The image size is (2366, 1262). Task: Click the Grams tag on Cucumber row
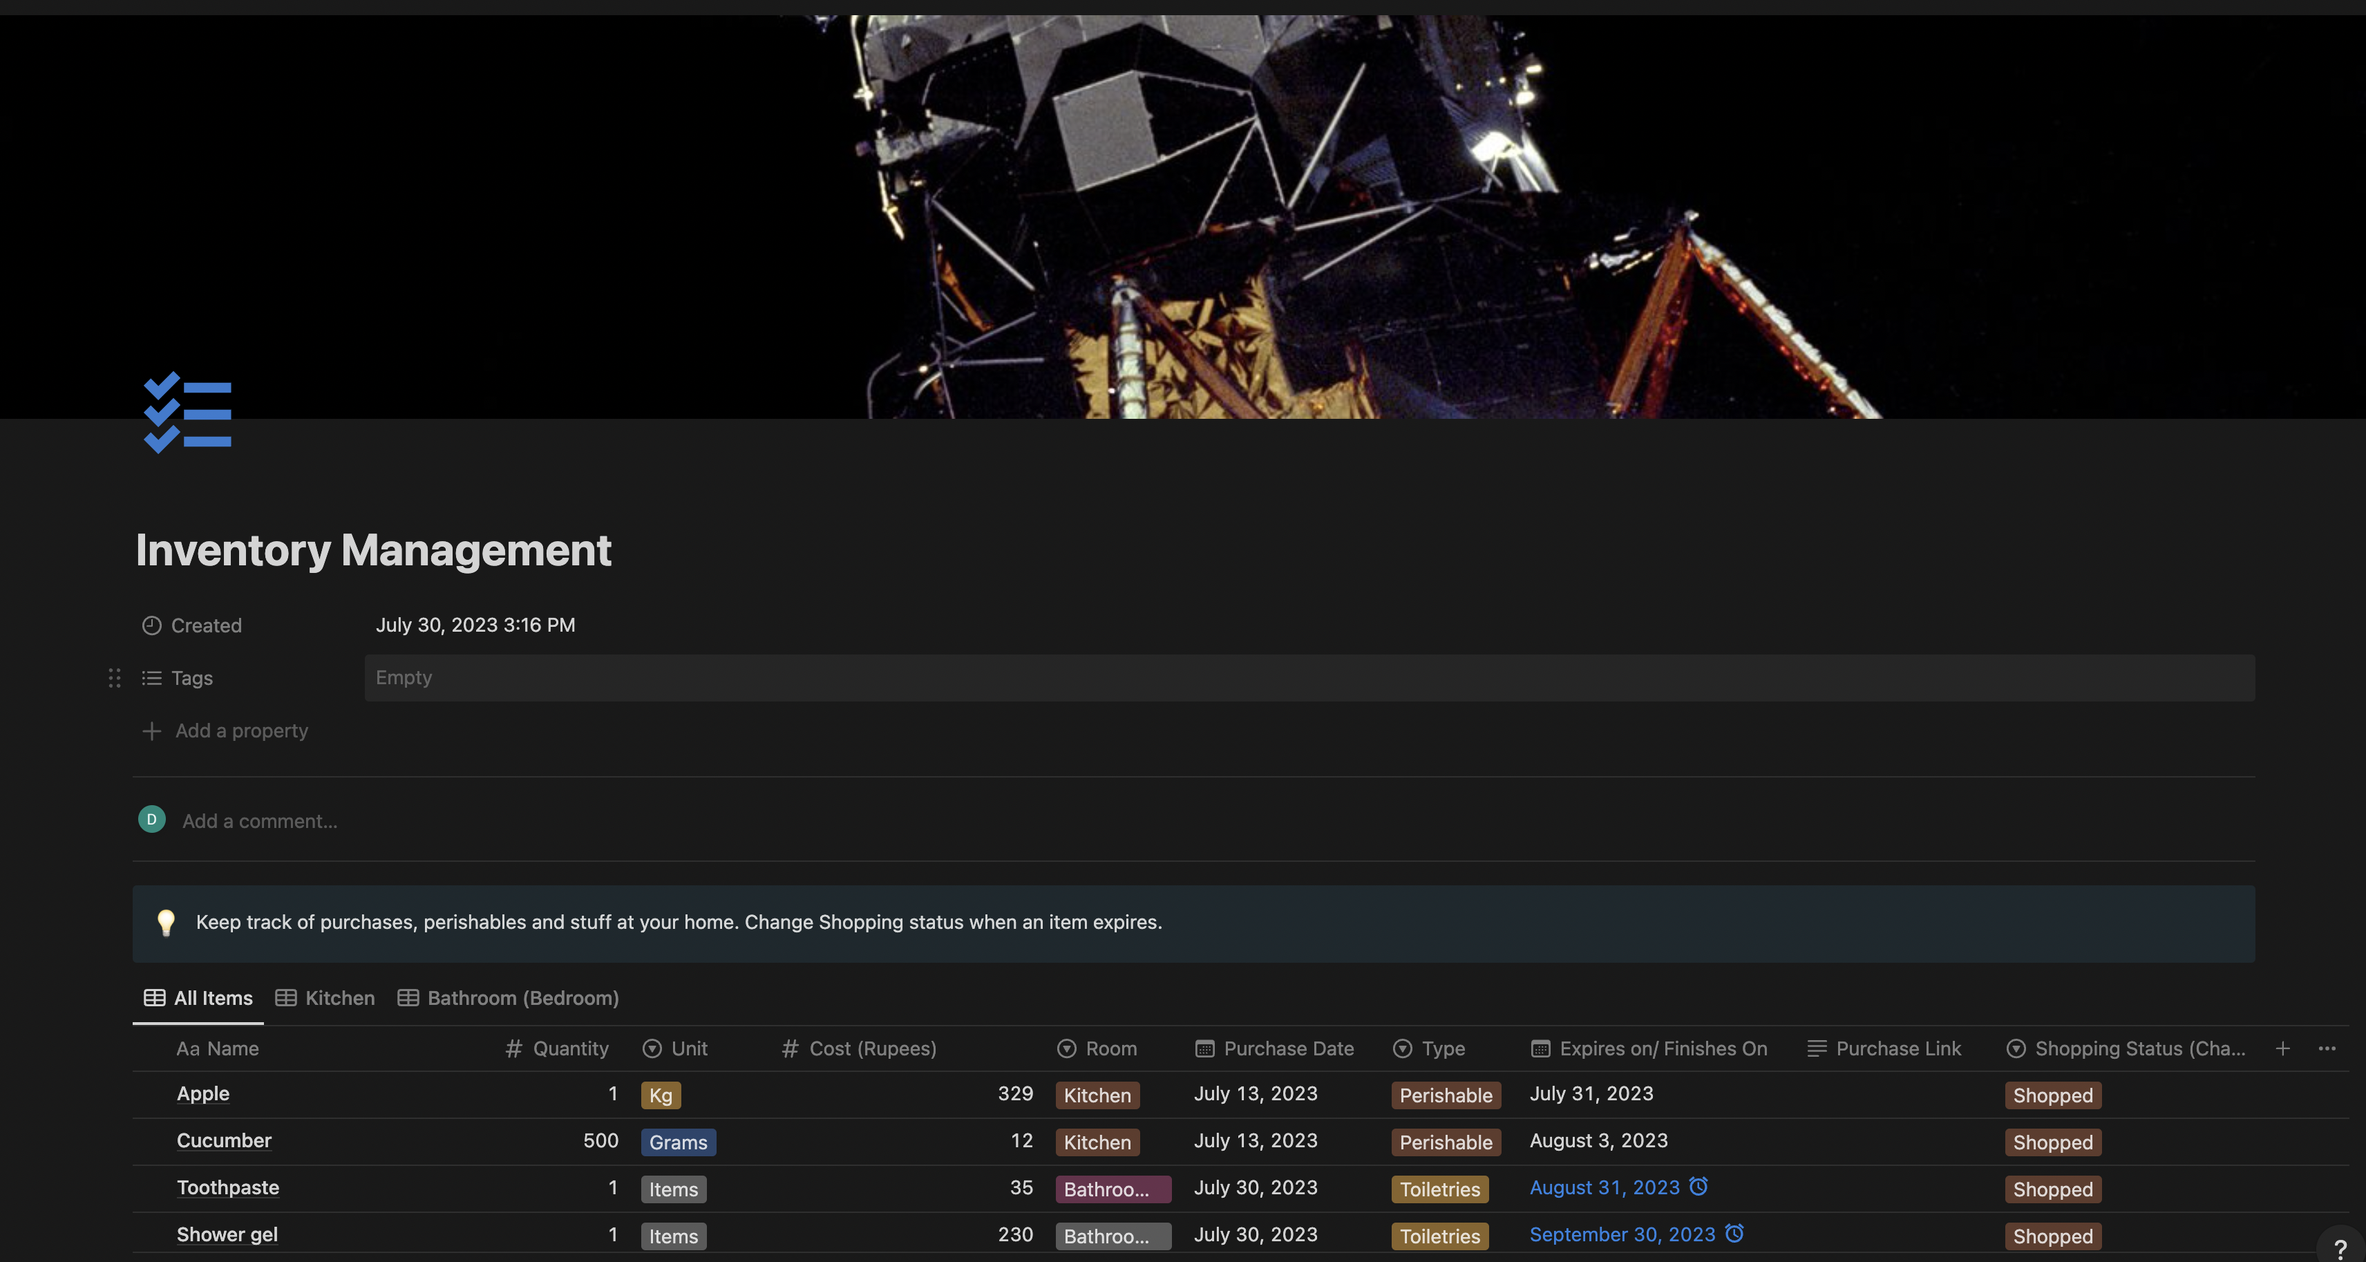click(678, 1142)
